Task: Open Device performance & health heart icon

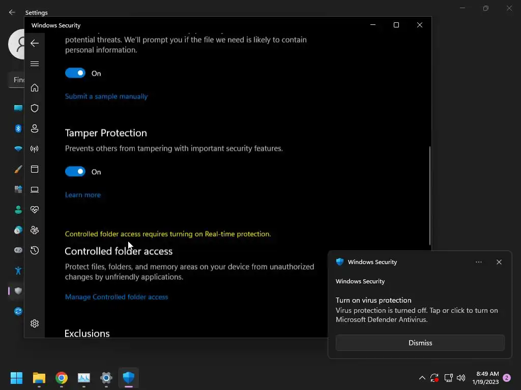Action: (35, 210)
